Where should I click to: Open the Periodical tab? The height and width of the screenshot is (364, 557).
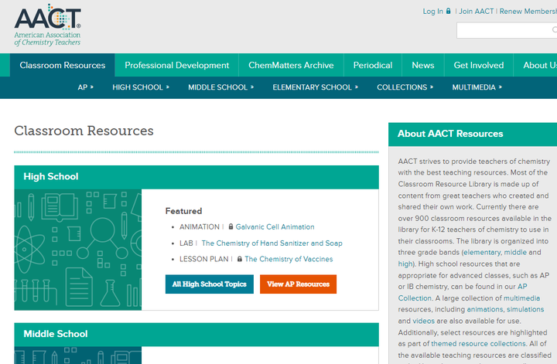[373, 65]
